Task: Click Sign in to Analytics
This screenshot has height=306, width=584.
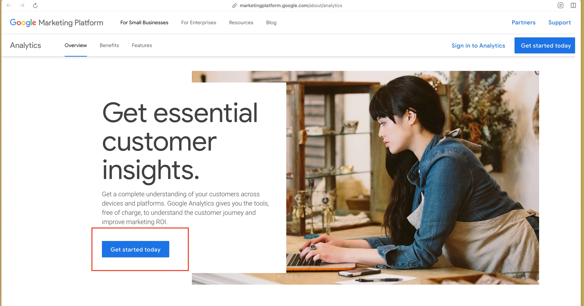Action: coord(478,46)
